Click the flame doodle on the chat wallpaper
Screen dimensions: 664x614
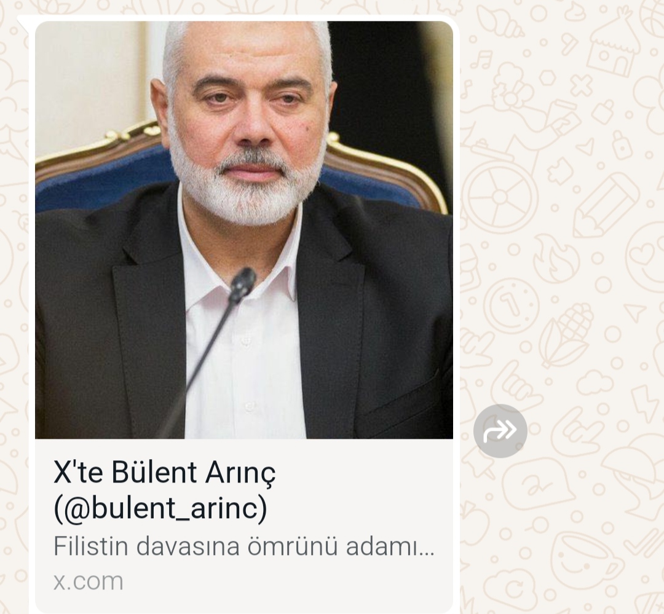556,258
